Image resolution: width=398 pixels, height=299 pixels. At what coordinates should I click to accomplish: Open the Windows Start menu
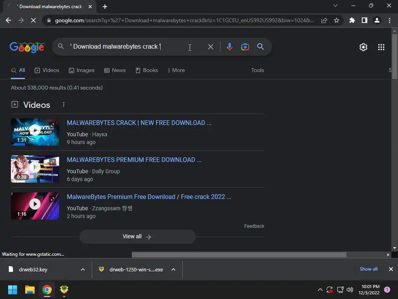pyautogui.click(x=12, y=290)
